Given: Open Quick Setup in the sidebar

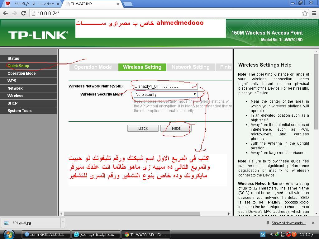Looking at the screenshot, I should click(x=28, y=66).
